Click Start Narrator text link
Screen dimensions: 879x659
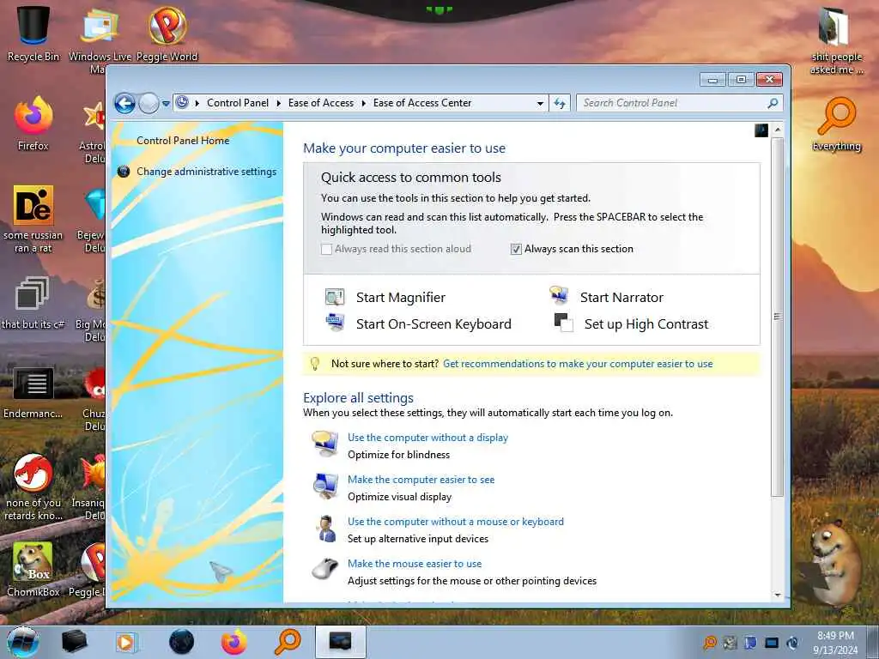[x=621, y=298]
